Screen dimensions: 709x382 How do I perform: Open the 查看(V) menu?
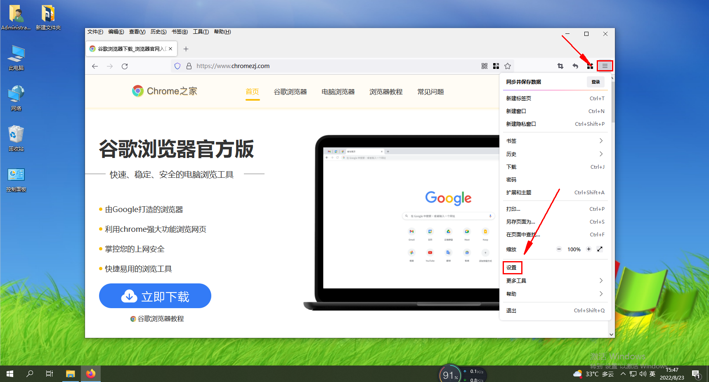tap(137, 32)
